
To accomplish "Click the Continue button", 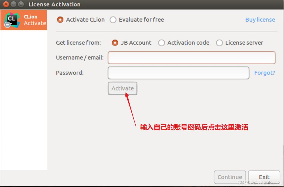I will pos(230,177).
